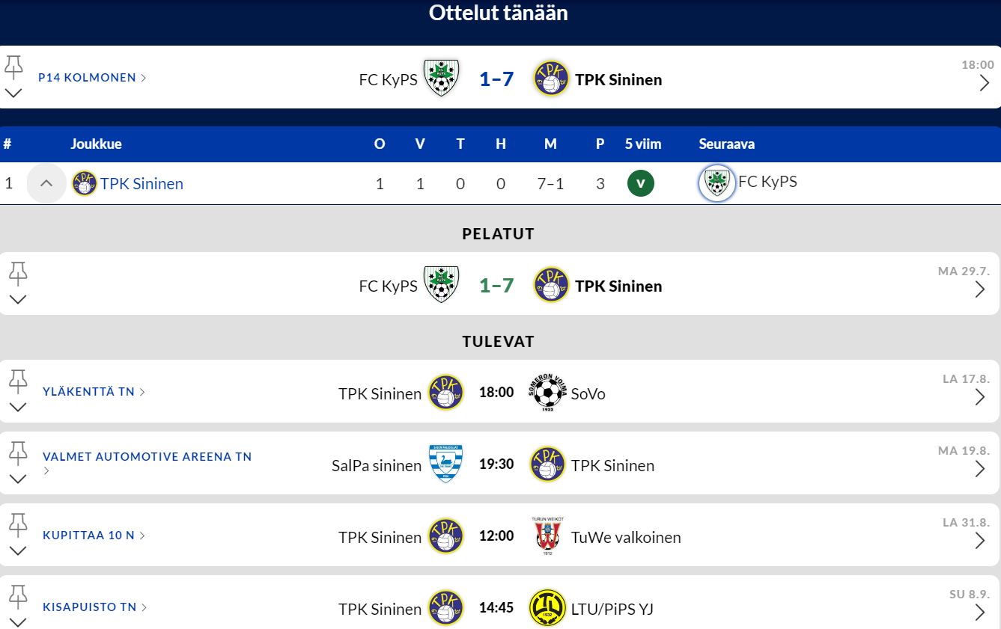Click the green V result badge
Screen dimensions: 1001x629
click(x=641, y=183)
